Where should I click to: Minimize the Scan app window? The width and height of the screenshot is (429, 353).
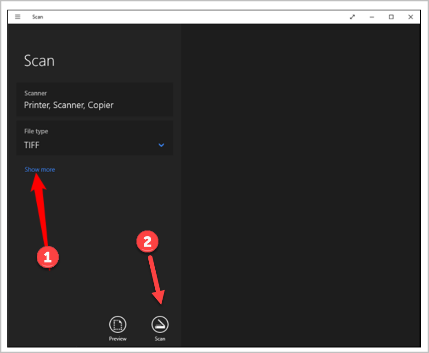372,17
